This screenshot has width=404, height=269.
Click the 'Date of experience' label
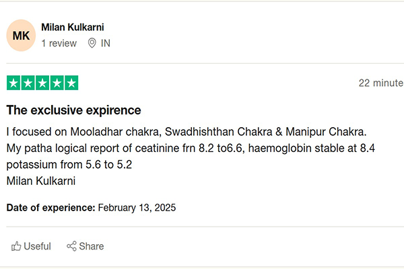tap(51, 208)
